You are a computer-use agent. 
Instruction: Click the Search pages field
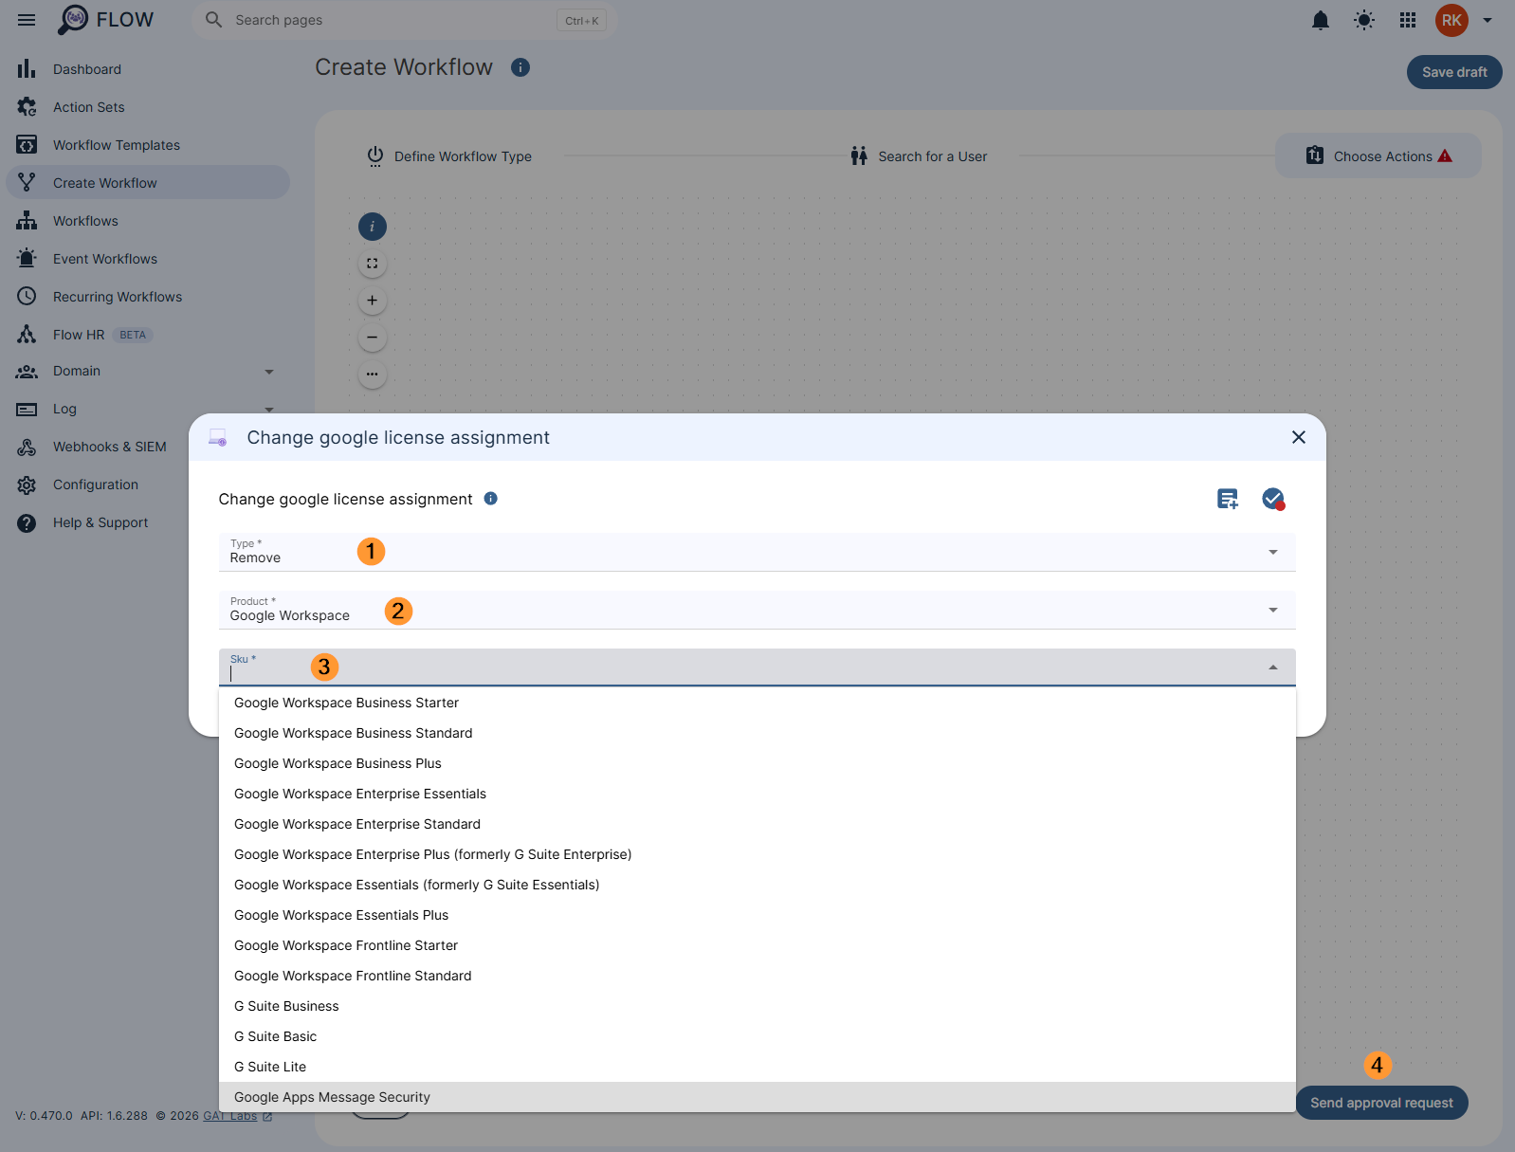coord(405,20)
